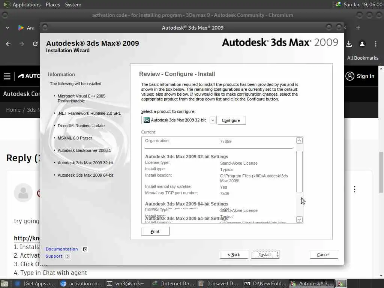This screenshot has height=288, width=384.
Task: Open Chromium tab search chevron
Action: point(7,28)
